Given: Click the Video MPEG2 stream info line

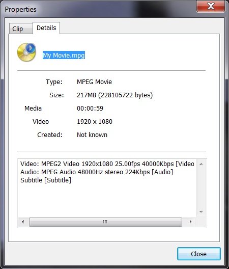Looking at the screenshot, I should (x=107, y=164).
